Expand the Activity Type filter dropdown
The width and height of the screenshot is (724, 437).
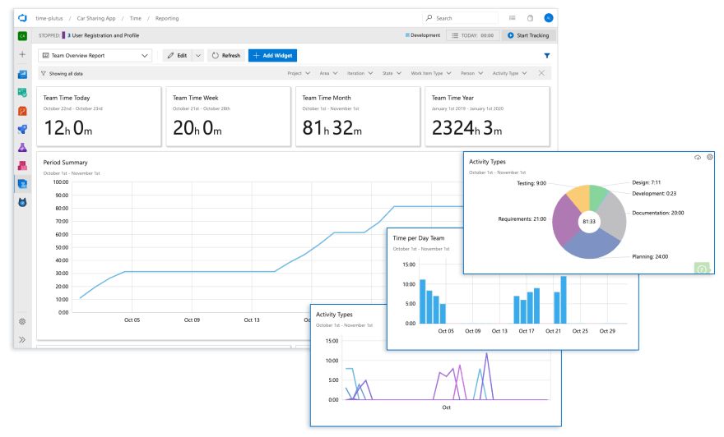(x=510, y=73)
